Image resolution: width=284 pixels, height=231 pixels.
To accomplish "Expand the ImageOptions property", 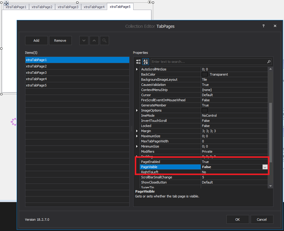I will [x=137, y=110].
